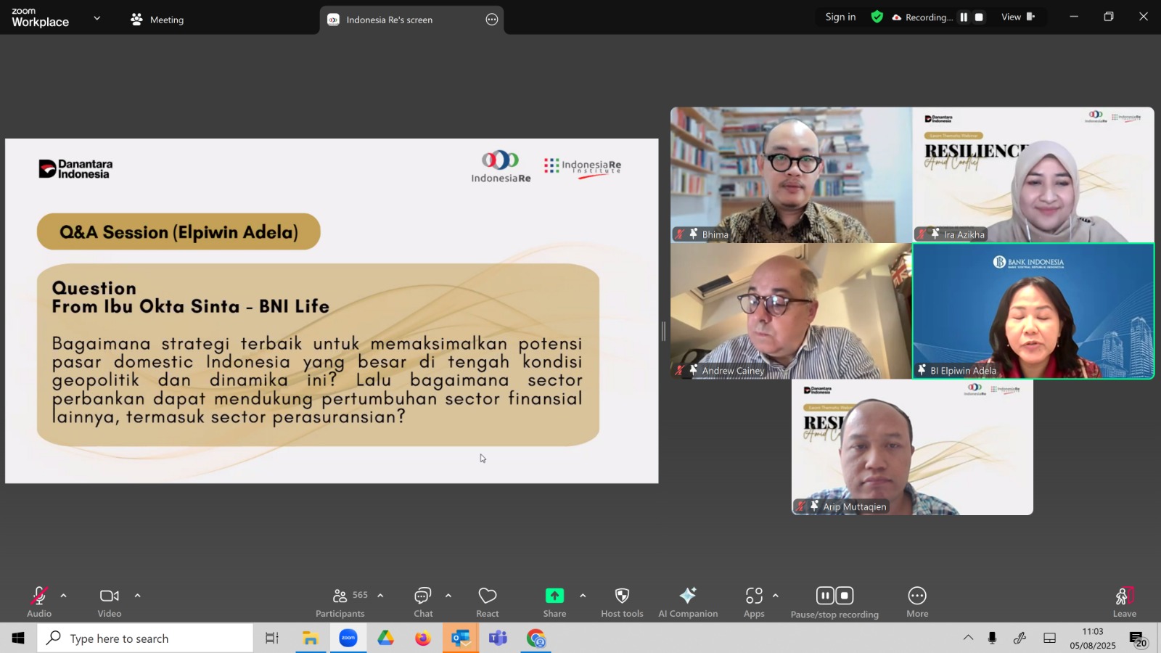This screenshot has height=653, width=1161.
Task: Toggle the muted Audio microphone
Action: 39,596
